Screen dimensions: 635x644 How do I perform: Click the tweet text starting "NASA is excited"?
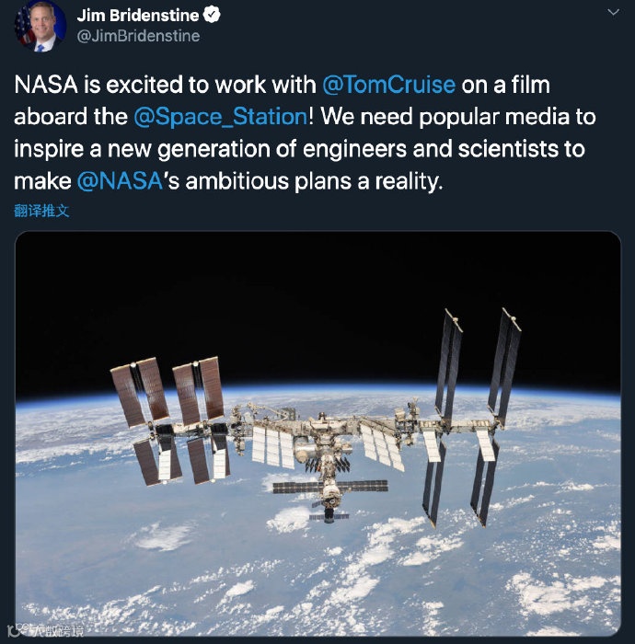coord(166,86)
